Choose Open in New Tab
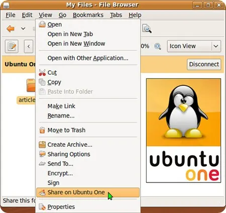 coord(70,34)
